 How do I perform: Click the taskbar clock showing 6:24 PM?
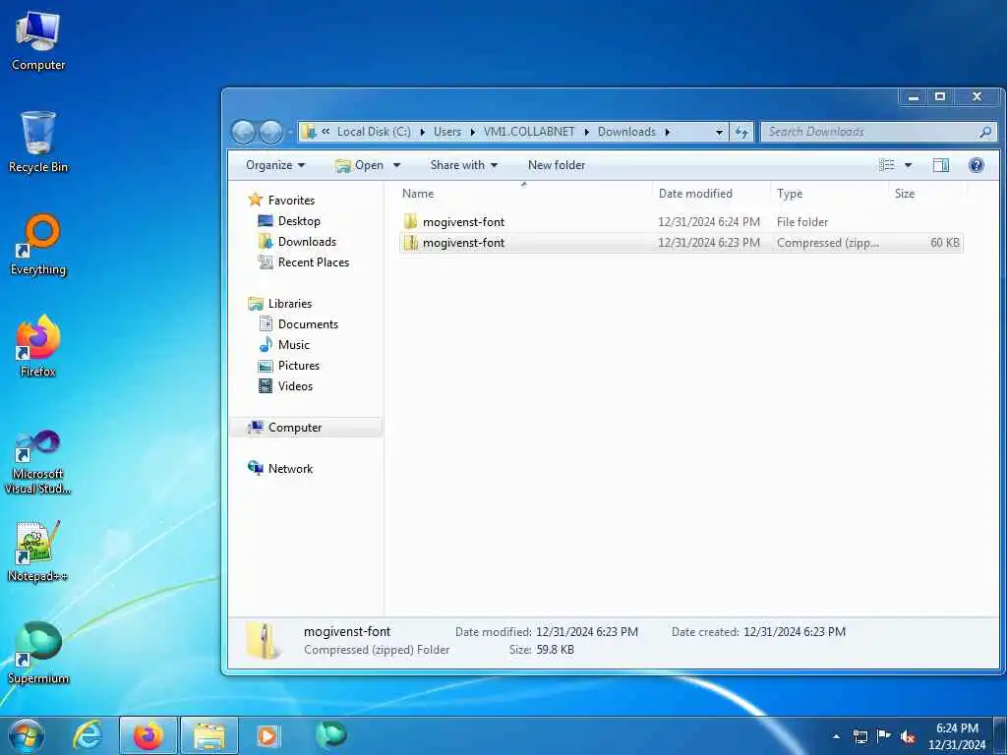pos(957,736)
